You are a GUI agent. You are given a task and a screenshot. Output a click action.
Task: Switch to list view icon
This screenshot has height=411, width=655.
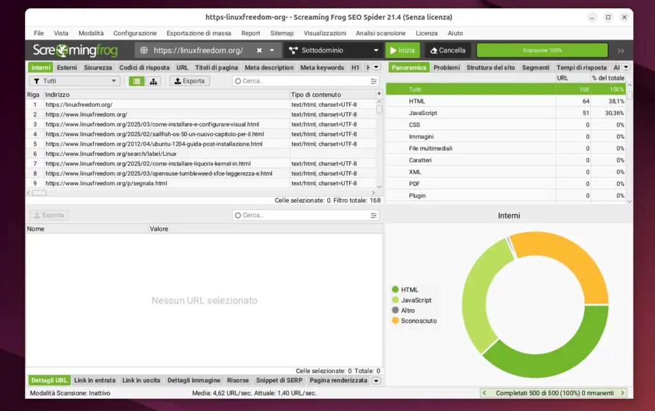click(136, 81)
